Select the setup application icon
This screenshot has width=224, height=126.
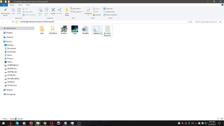[x=75, y=30]
